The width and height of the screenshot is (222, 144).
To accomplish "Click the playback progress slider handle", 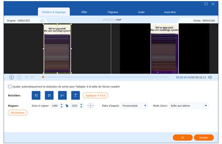I will tap(43, 77).
